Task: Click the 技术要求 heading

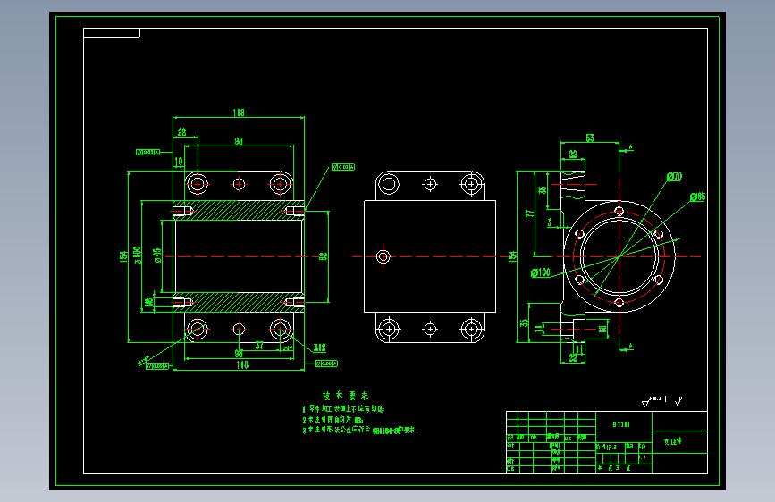Action: tap(346, 396)
